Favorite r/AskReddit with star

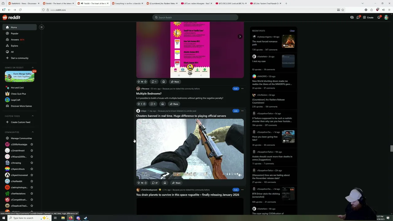(x=32, y=181)
